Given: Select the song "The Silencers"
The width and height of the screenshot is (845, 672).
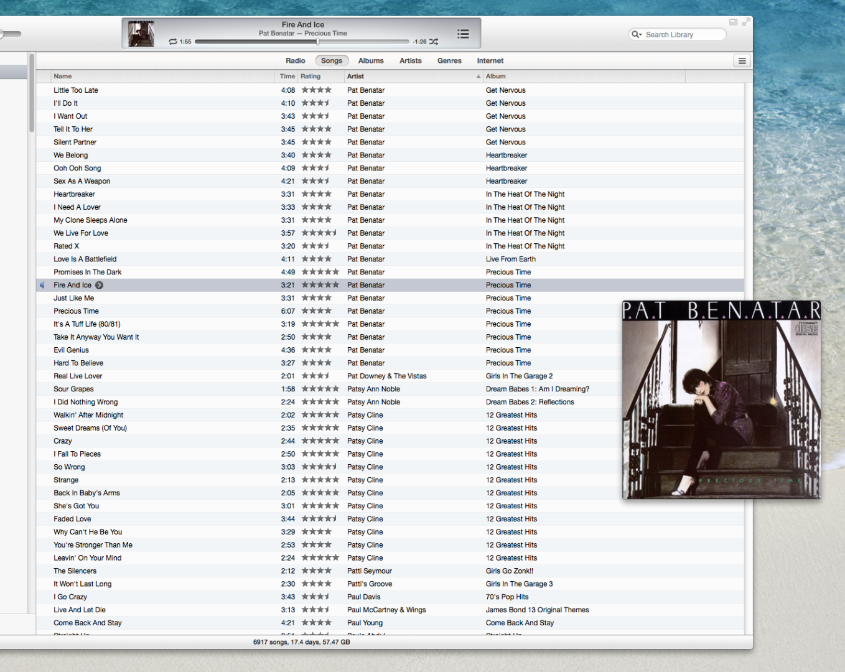Looking at the screenshot, I should (75, 571).
